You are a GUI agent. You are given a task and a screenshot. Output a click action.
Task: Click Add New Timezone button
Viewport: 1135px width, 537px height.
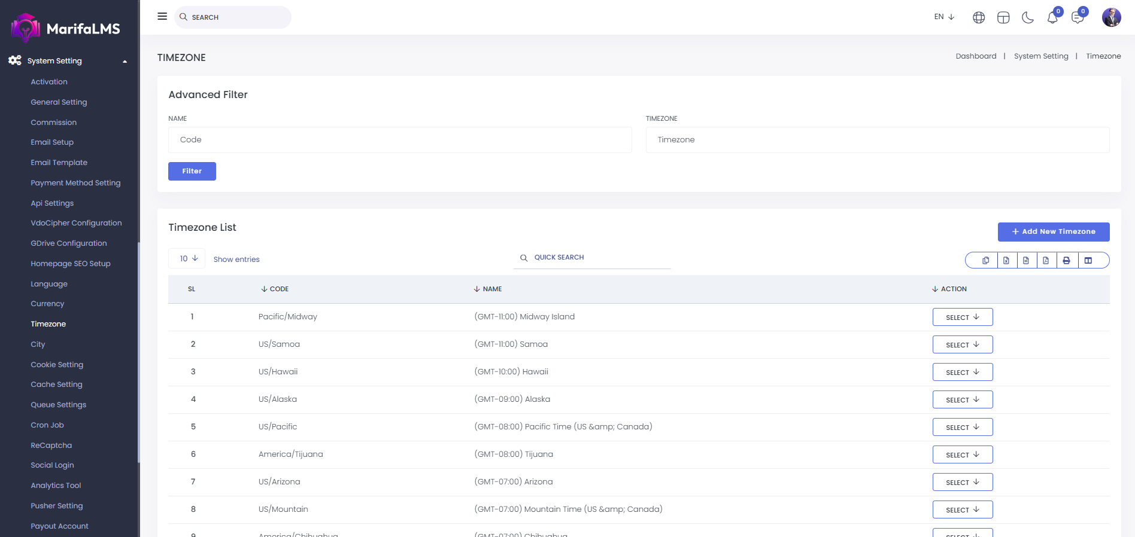(x=1053, y=232)
